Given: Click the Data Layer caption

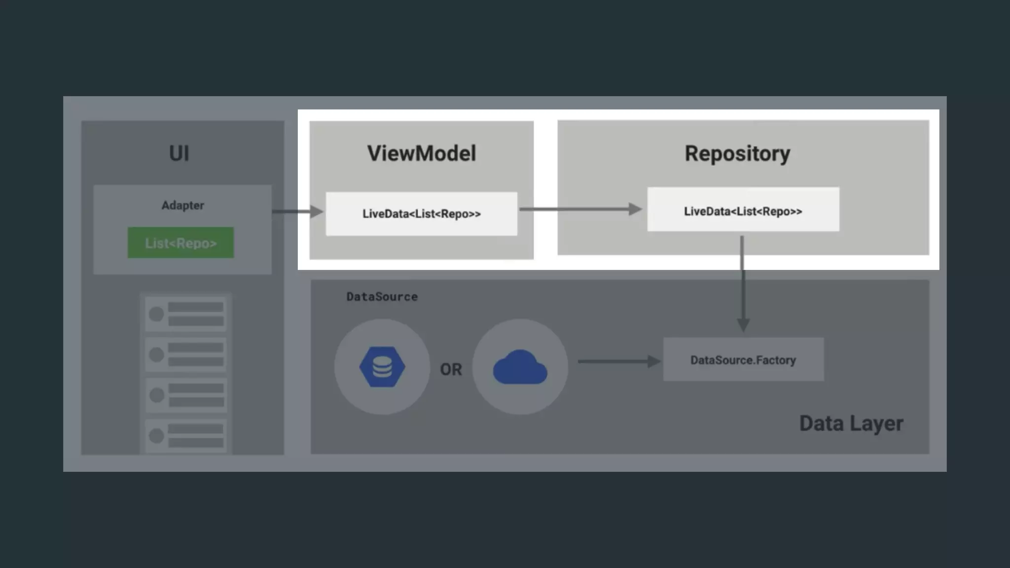Looking at the screenshot, I should (x=851, y=424).
